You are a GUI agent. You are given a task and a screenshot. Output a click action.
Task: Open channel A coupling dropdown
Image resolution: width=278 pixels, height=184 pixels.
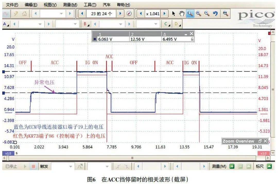tap(75, 24)
